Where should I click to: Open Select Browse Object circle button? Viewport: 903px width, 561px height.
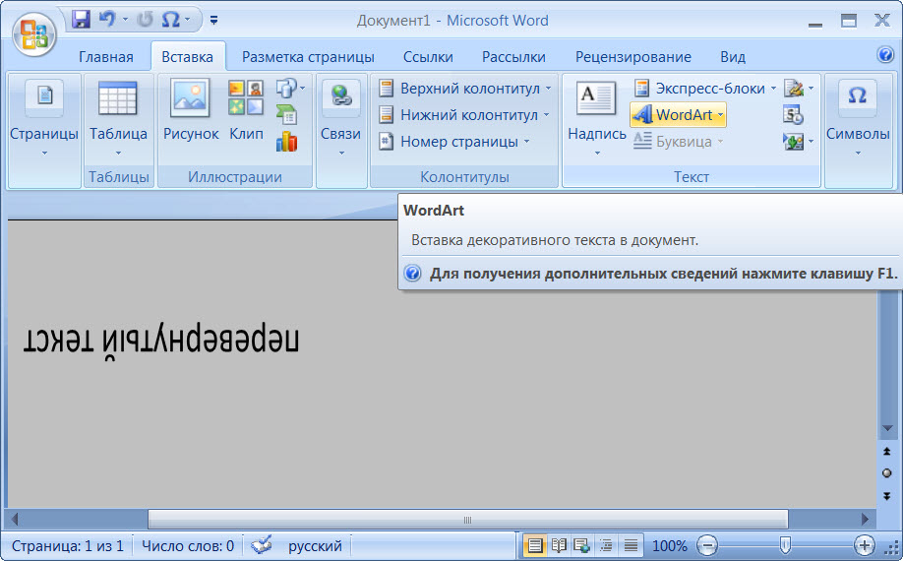887,473
